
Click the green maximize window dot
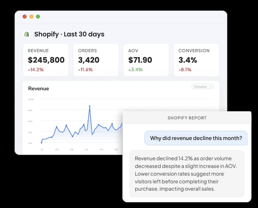(x=38, y=17)
